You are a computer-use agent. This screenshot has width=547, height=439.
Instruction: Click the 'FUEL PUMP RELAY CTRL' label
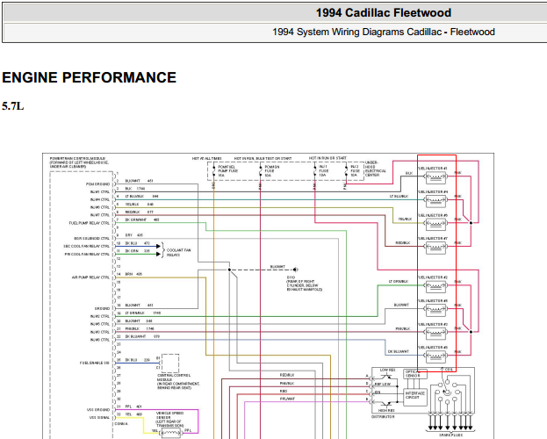tap(90, 223)
